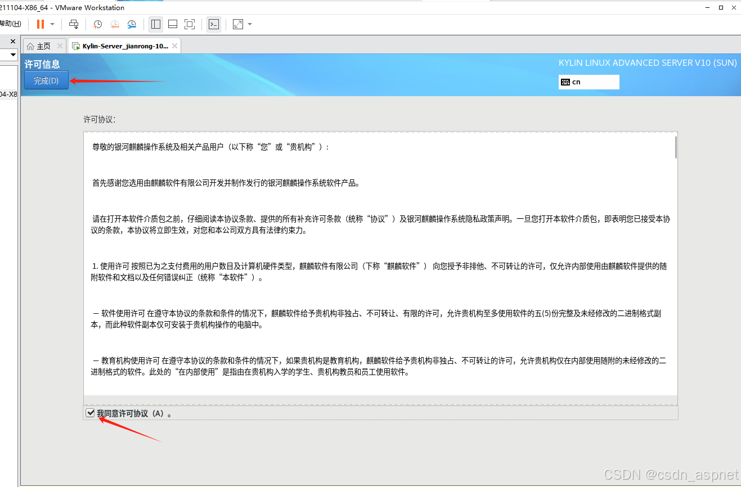Click the 教育机构使用许可 paragraph

[x=379, y=366]
